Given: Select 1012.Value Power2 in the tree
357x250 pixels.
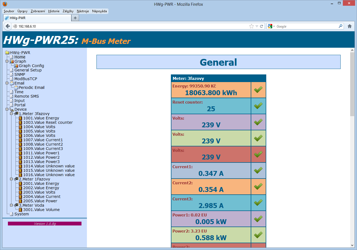Looking at the screenshot, I should 41,157.
